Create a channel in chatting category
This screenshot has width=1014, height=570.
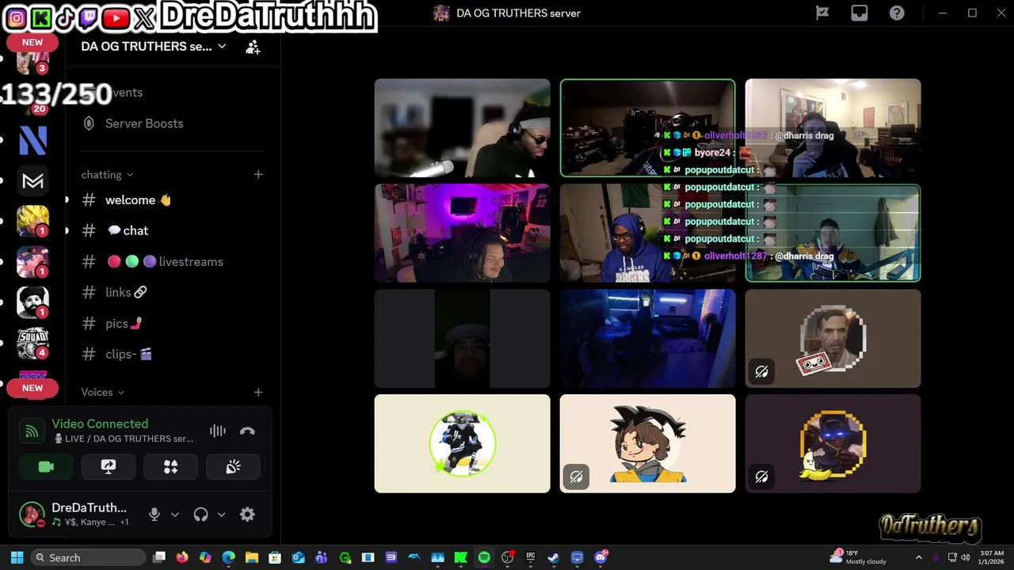tap(258, 175)
